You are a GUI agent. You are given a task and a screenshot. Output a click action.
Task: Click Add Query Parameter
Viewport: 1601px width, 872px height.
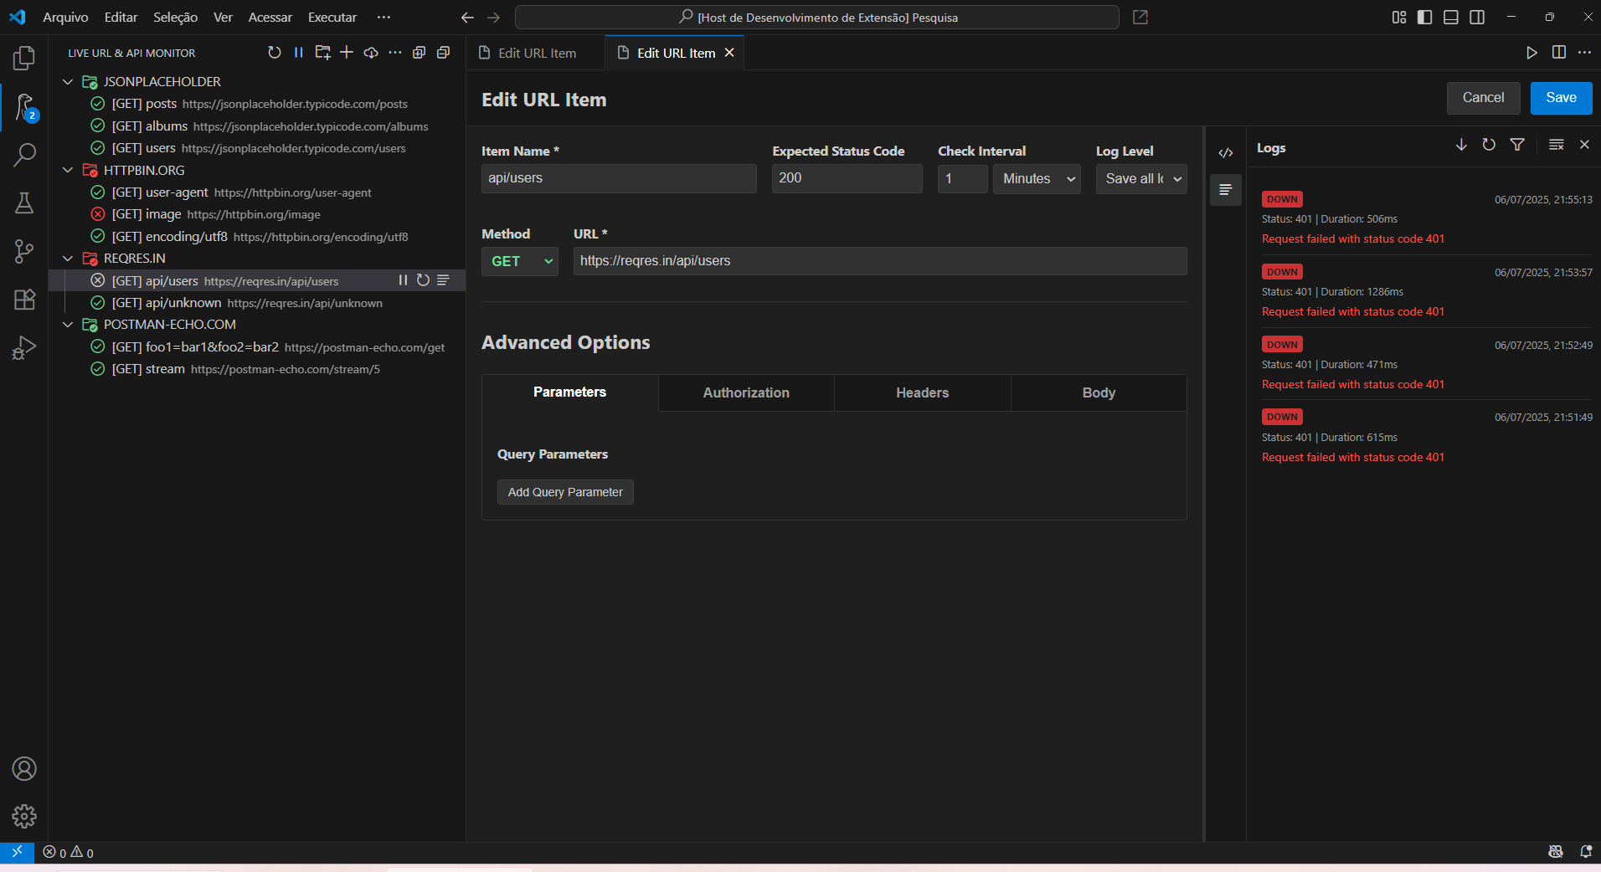[x=565, y=492]
